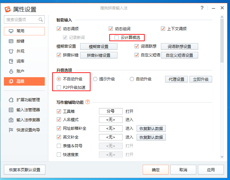Choose the 自动升级 radio button

click(x=132, y=79)
